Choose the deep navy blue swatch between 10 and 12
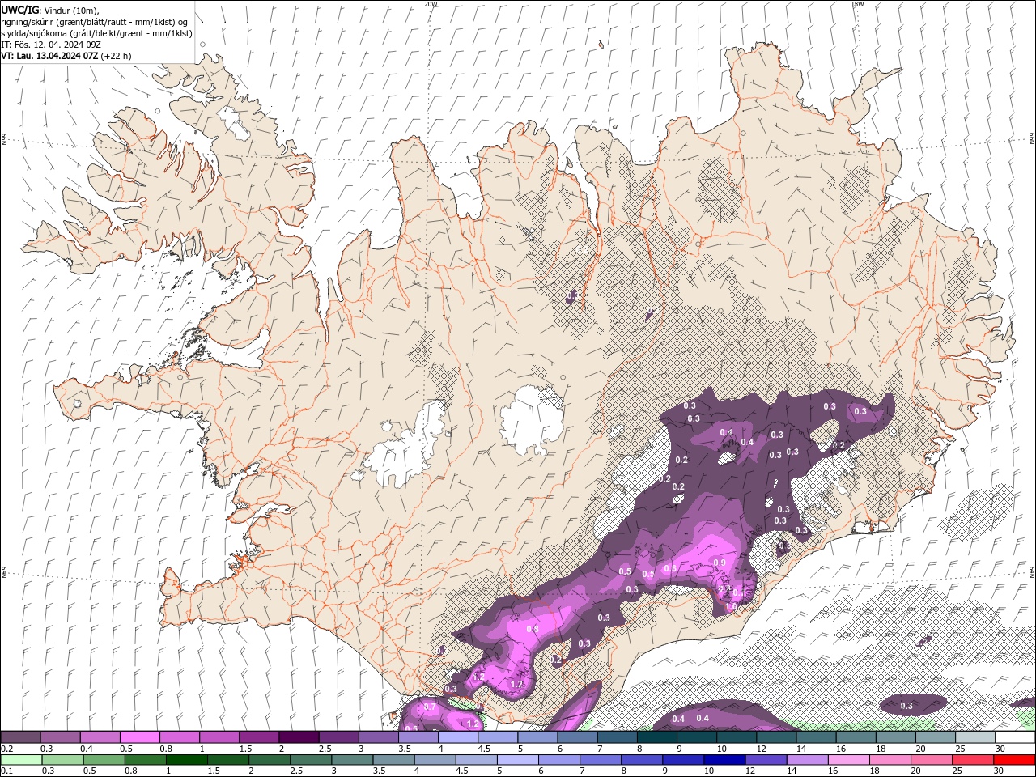This screenshot has height=777, width=1036. click(x=723, y=760)
